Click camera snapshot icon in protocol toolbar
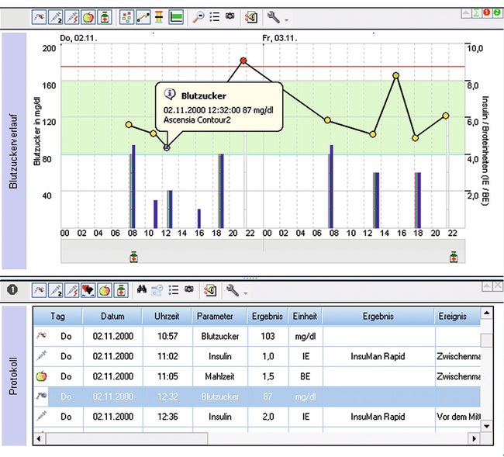Image resolution: width=504 pixels, height=457 pixels. coord(189,289)
